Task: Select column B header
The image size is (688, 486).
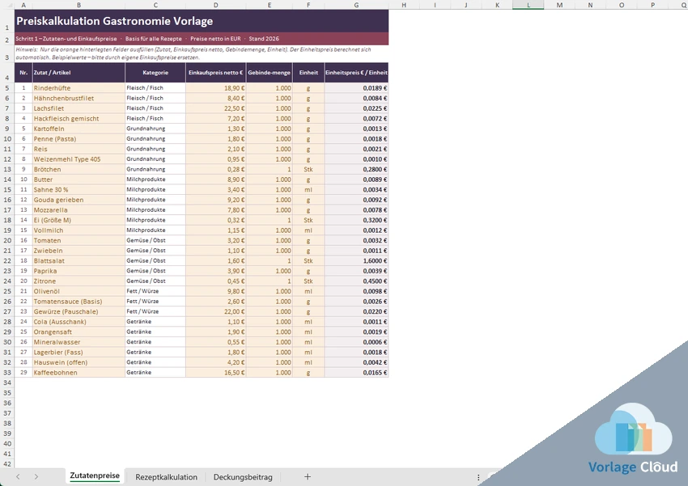Action: tap(79, 5)
